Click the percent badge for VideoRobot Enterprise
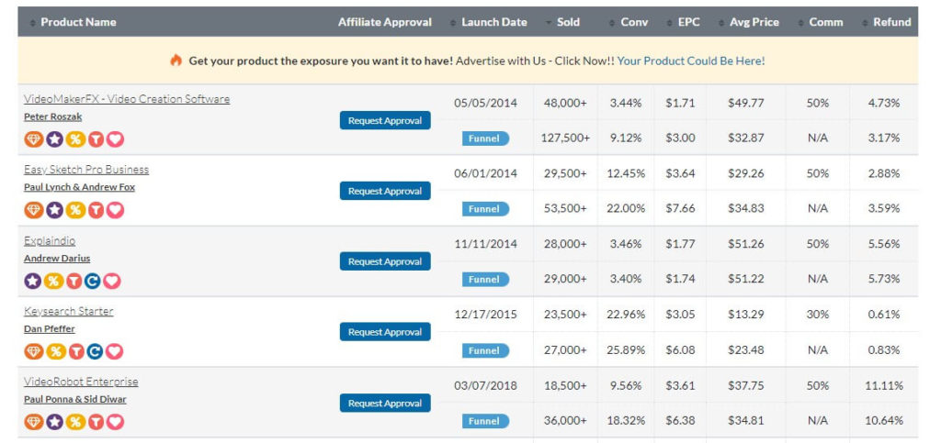This screenshot has width=941, height=443. (x=75, y=422)
